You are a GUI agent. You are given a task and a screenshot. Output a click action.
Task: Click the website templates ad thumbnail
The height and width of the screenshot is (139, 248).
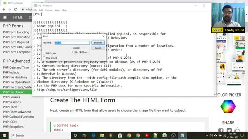tap(231, 59)
